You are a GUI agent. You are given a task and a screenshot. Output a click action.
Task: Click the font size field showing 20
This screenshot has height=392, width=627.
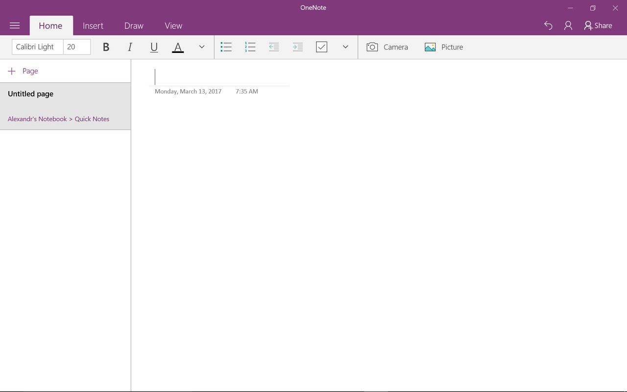point(77,47)
